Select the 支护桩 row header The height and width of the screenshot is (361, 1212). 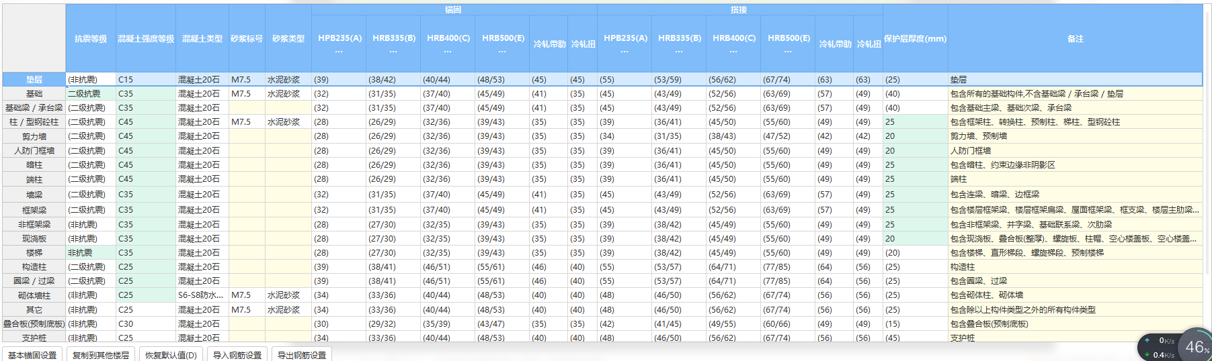coord(34,338)
